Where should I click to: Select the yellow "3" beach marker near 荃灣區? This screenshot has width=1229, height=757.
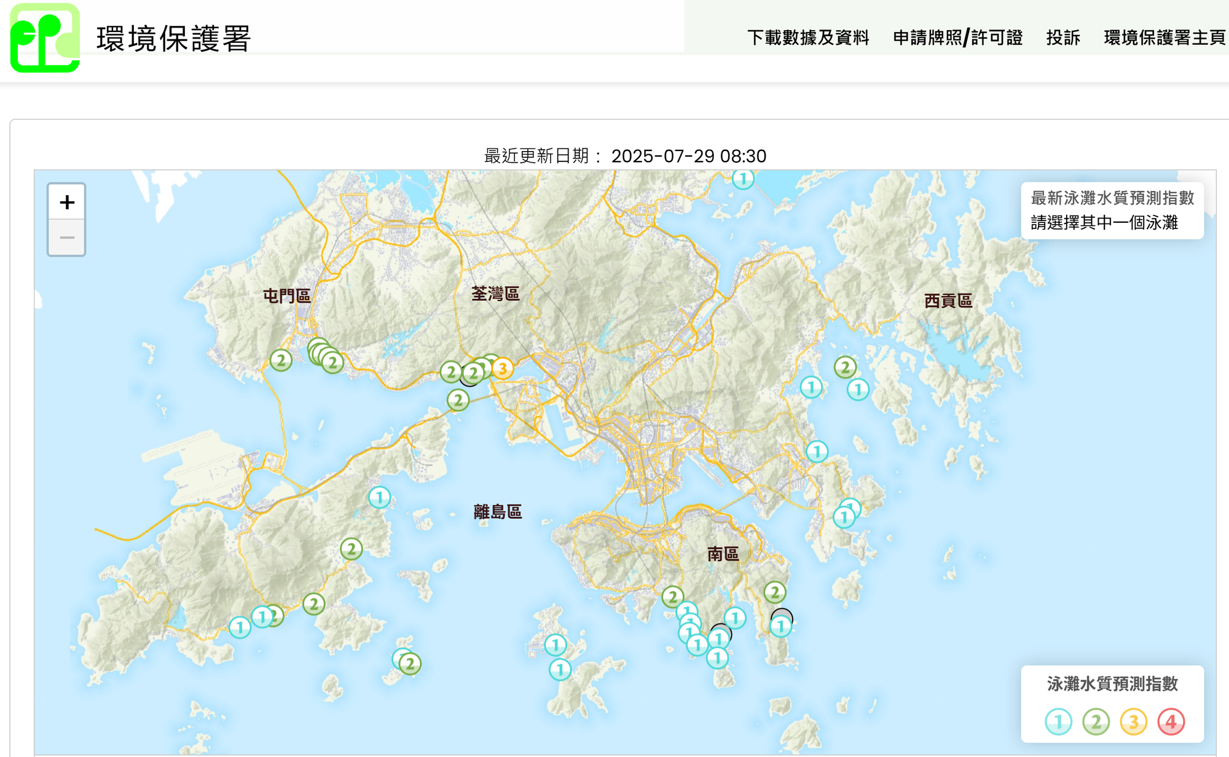coord(503,370)
